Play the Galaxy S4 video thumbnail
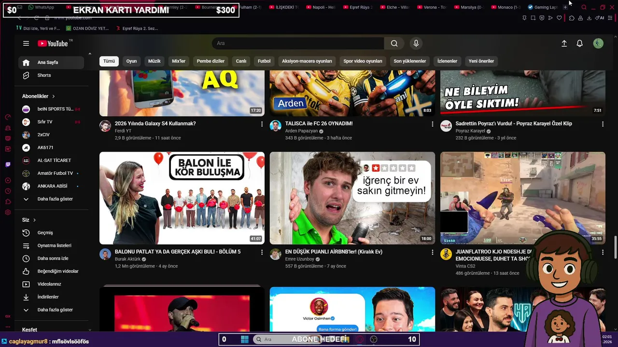The height and width of the screenshot is (347, 618). [182, 93]
